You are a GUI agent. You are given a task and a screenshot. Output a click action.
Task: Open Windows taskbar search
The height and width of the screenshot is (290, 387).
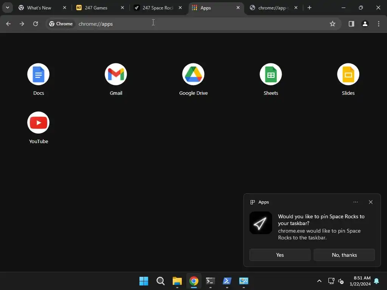[160, 281]
